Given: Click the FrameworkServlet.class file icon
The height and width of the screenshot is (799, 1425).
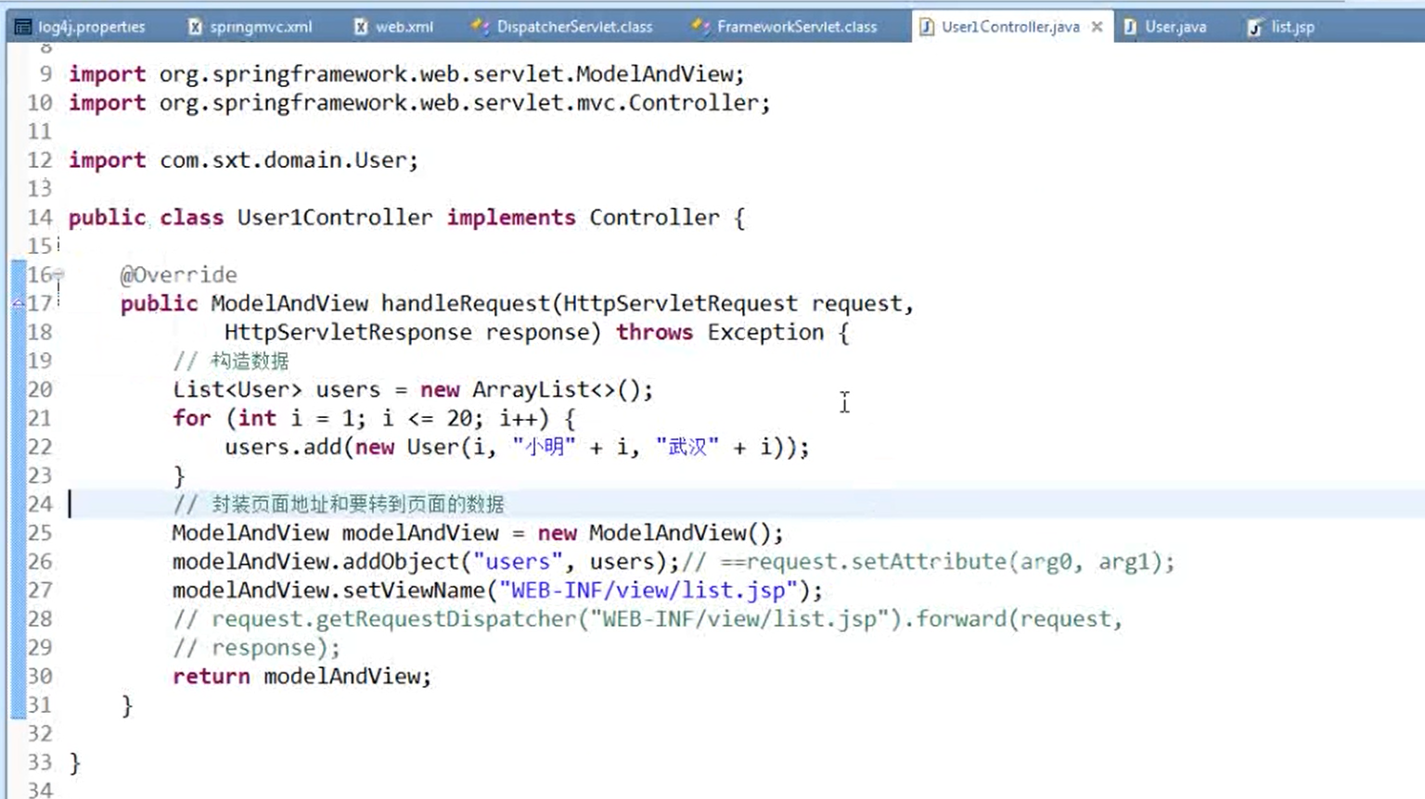Looking at the screenshot, I should pyautogui.click(x=700, y=27).
